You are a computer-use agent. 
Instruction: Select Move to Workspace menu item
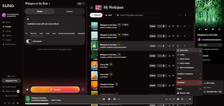tap(189, 68)
